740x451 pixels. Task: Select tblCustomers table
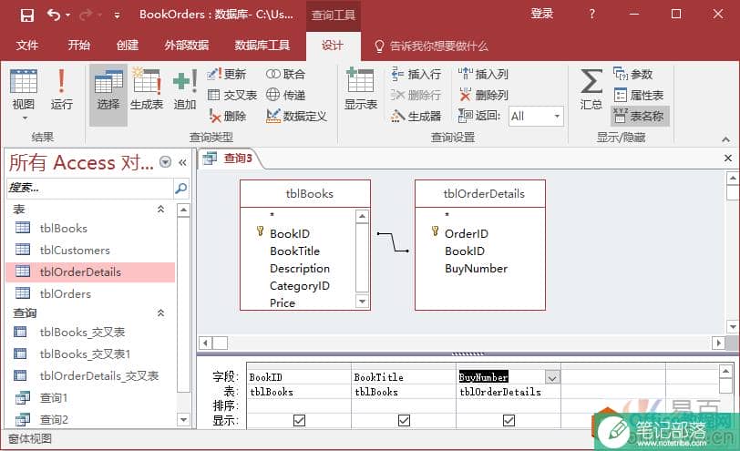90,250
